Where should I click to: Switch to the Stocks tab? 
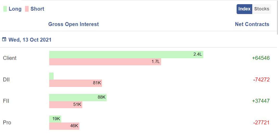pos(262,9)
